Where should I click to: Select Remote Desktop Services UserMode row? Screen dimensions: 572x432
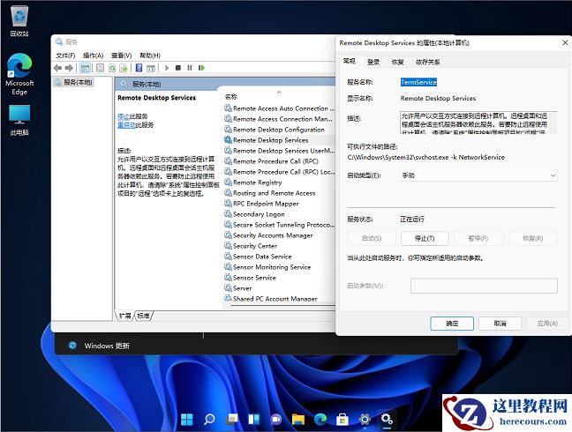(279, 151)
